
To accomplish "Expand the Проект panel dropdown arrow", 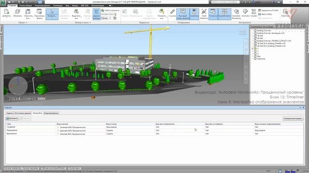I will point(27,23).
